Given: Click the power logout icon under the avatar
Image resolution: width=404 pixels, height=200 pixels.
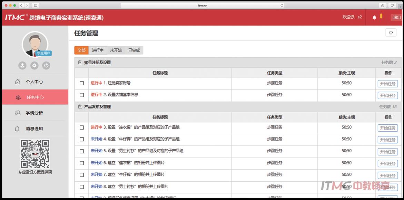Looking at the screenshot, I should [x=46, y=65].
